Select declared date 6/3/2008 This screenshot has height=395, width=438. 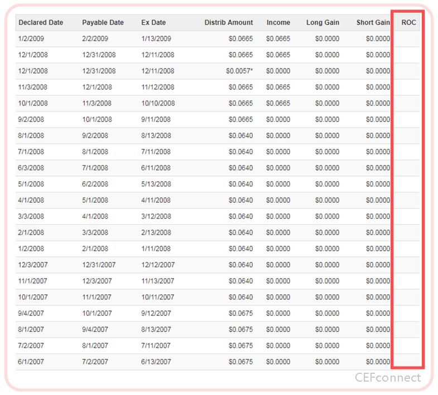[31, 168]
